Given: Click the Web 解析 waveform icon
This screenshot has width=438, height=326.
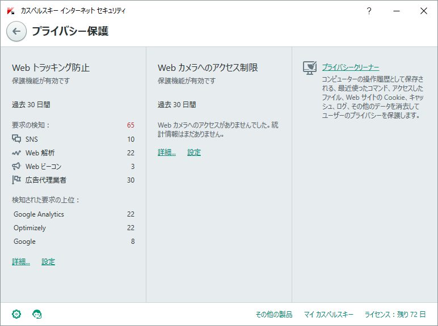Looking at the screenshot, I should pos(16,153).
